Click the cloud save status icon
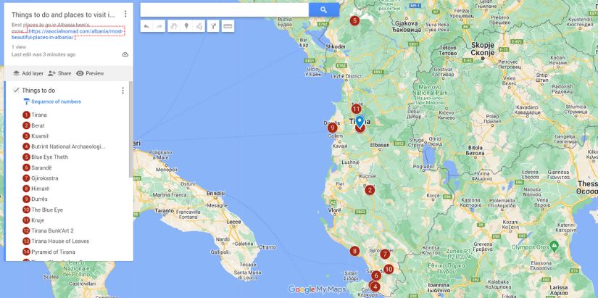The height and width of the screenshot is (298, 598). click(x=125, y=54)
